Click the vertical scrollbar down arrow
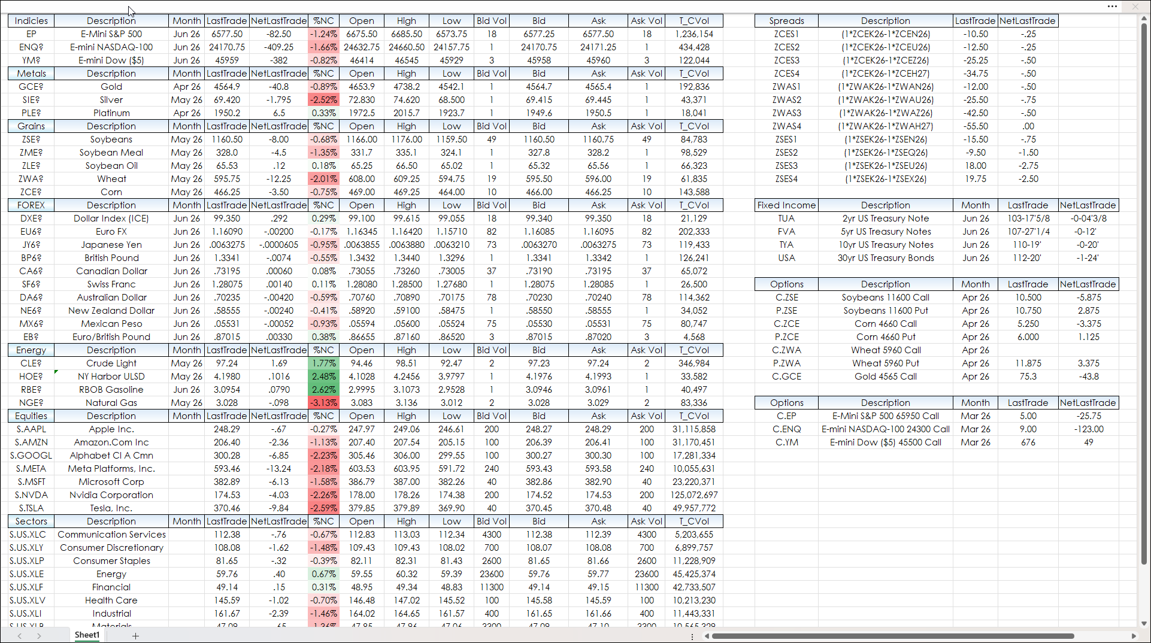Screen dimensions: 1151x643 coord(1144,623)
